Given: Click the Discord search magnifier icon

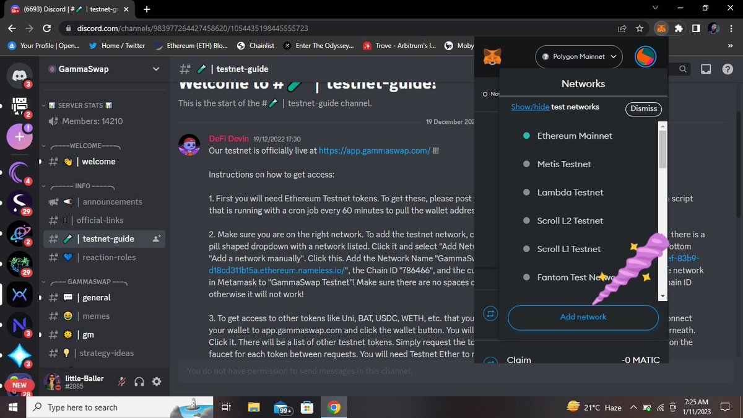Looking at the screenshot, I should coord(683,69).
